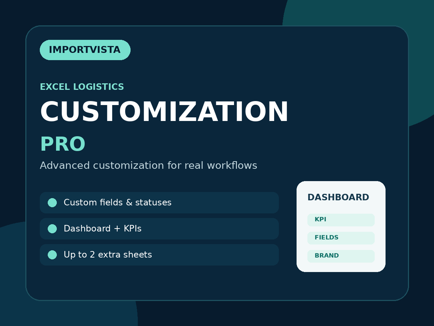Click the bullet dot beside Custom fields & statuses
The height and width of the screenshot is (326, 434).
pyautogui.click(x=52, y=202)
